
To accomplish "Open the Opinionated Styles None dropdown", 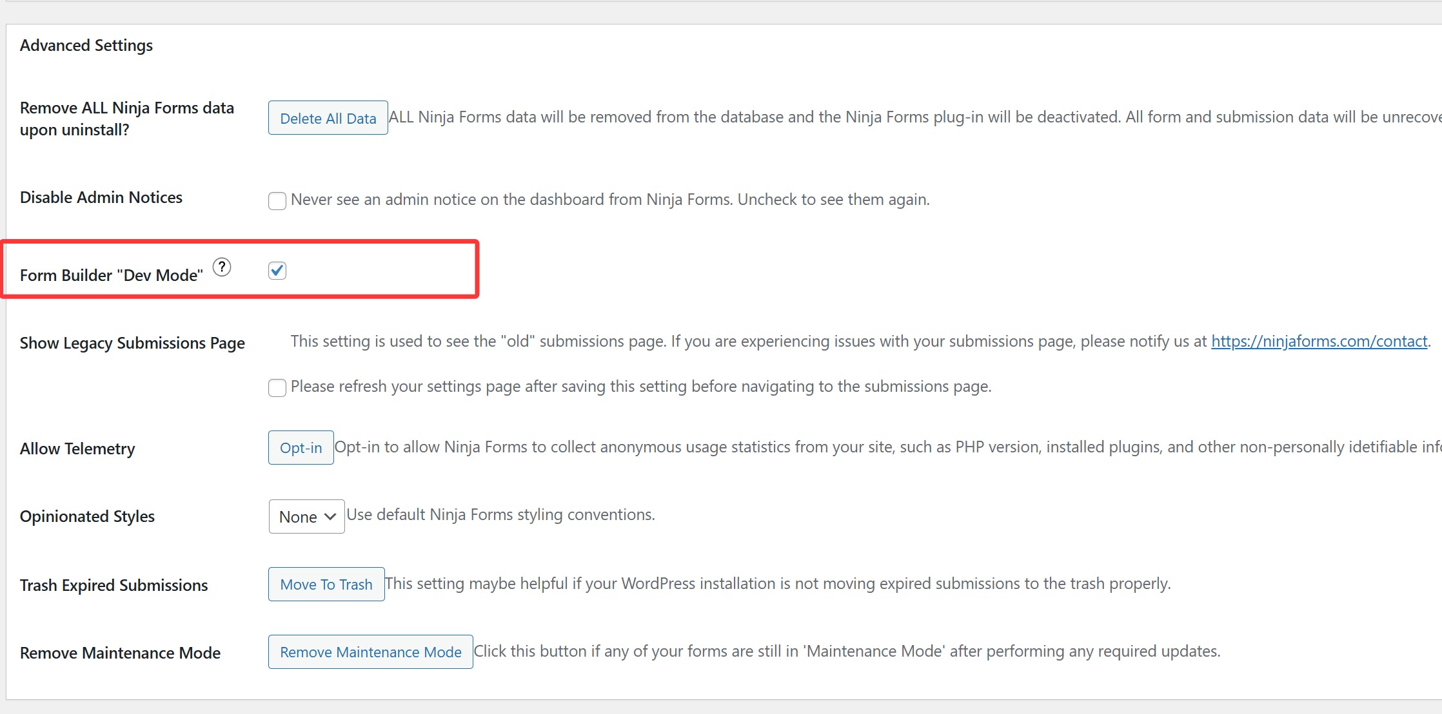I will pyautogui.click(x=306, y=517).
